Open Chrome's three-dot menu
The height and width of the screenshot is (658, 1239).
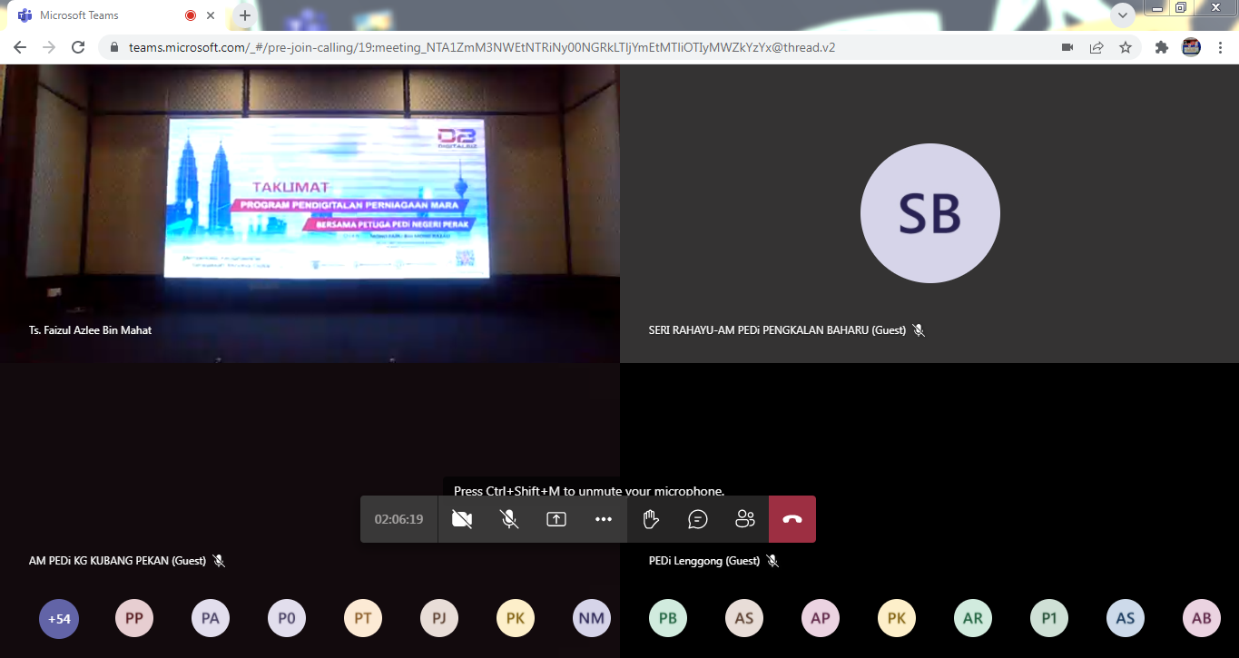1221,47
